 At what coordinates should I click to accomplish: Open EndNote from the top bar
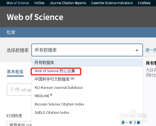(144, 3)
